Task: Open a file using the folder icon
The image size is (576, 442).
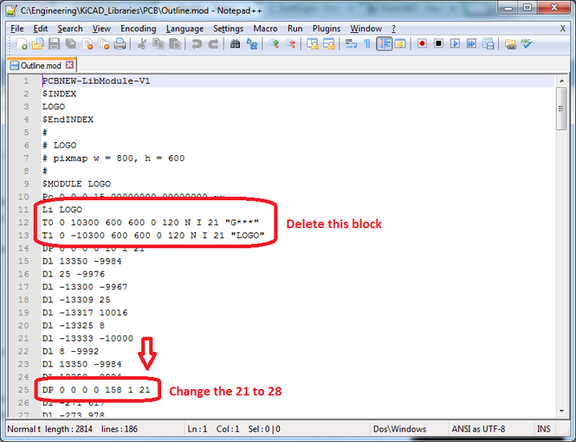Action: [37, 44]
